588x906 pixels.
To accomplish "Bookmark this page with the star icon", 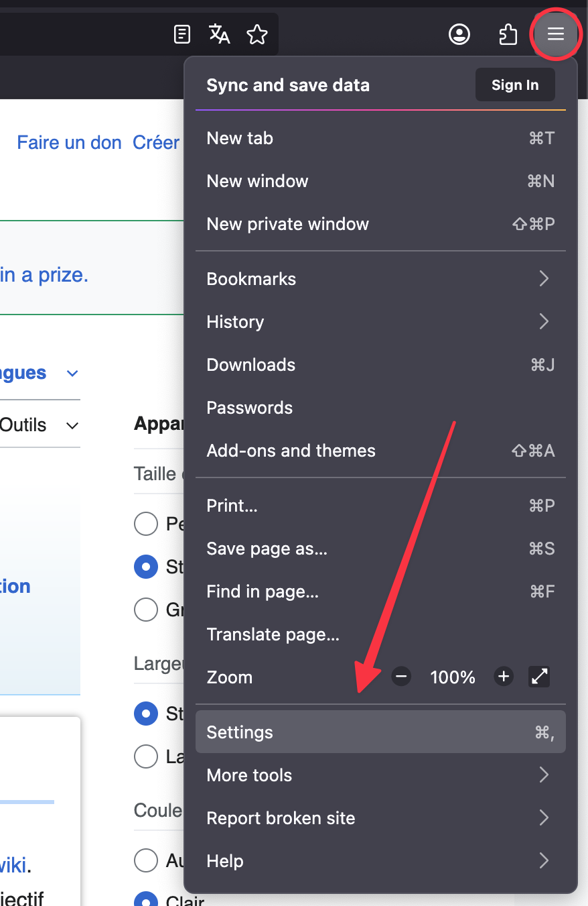I will click(x=257, y=34).
